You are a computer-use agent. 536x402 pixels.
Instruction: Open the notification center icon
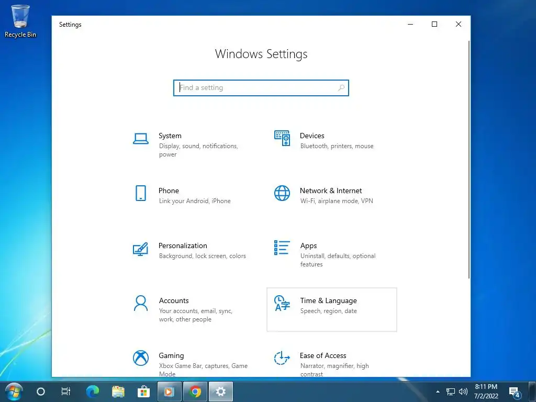515,393
